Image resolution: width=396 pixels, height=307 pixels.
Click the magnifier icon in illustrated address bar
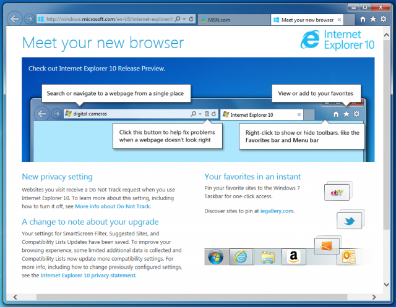194,114
